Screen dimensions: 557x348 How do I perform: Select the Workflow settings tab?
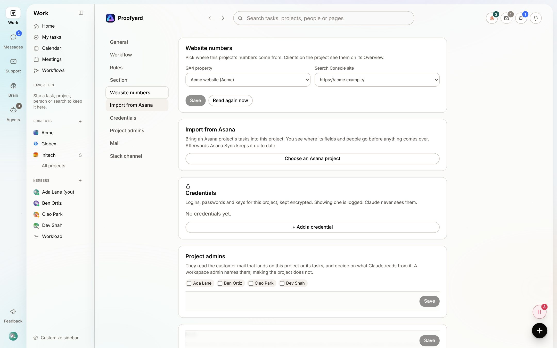pyautogui.click(x=137, y=55)
